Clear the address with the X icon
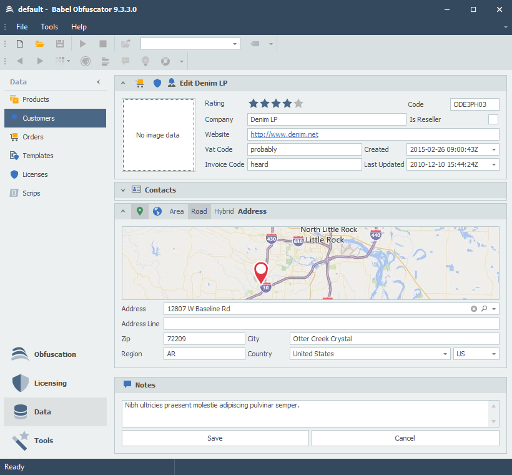The height and width of the screenshot is (475, 512). 474,309
